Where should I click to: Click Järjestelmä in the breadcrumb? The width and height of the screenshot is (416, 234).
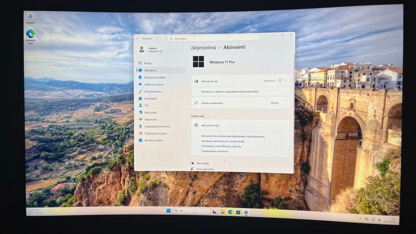[x=203, y=48]
